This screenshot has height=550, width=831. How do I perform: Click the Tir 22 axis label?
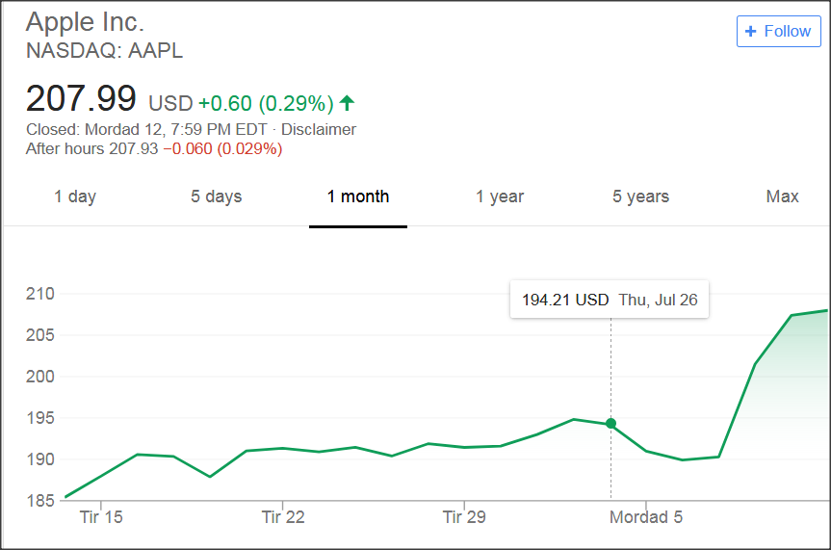(x=283, y=517)
